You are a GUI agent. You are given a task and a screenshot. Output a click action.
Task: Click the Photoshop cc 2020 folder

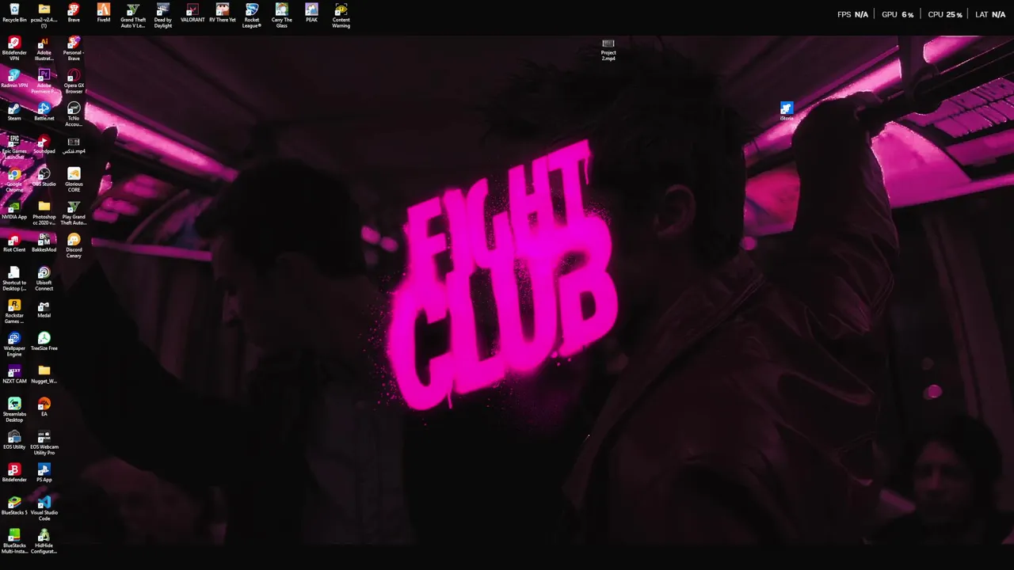point(44,213)
